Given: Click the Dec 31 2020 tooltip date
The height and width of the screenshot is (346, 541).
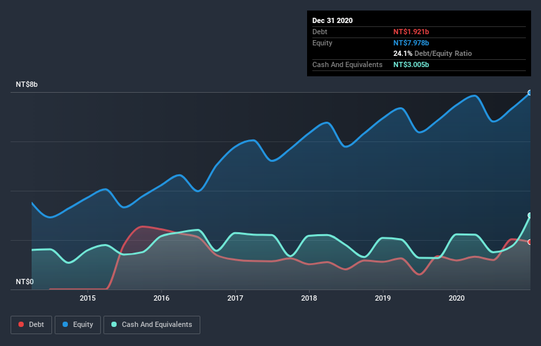Looking at the screenshot, I should click(333, 20).
